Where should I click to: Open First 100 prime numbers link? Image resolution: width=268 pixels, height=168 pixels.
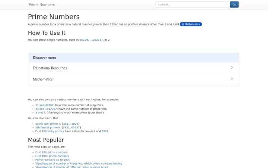coord(51,152)
